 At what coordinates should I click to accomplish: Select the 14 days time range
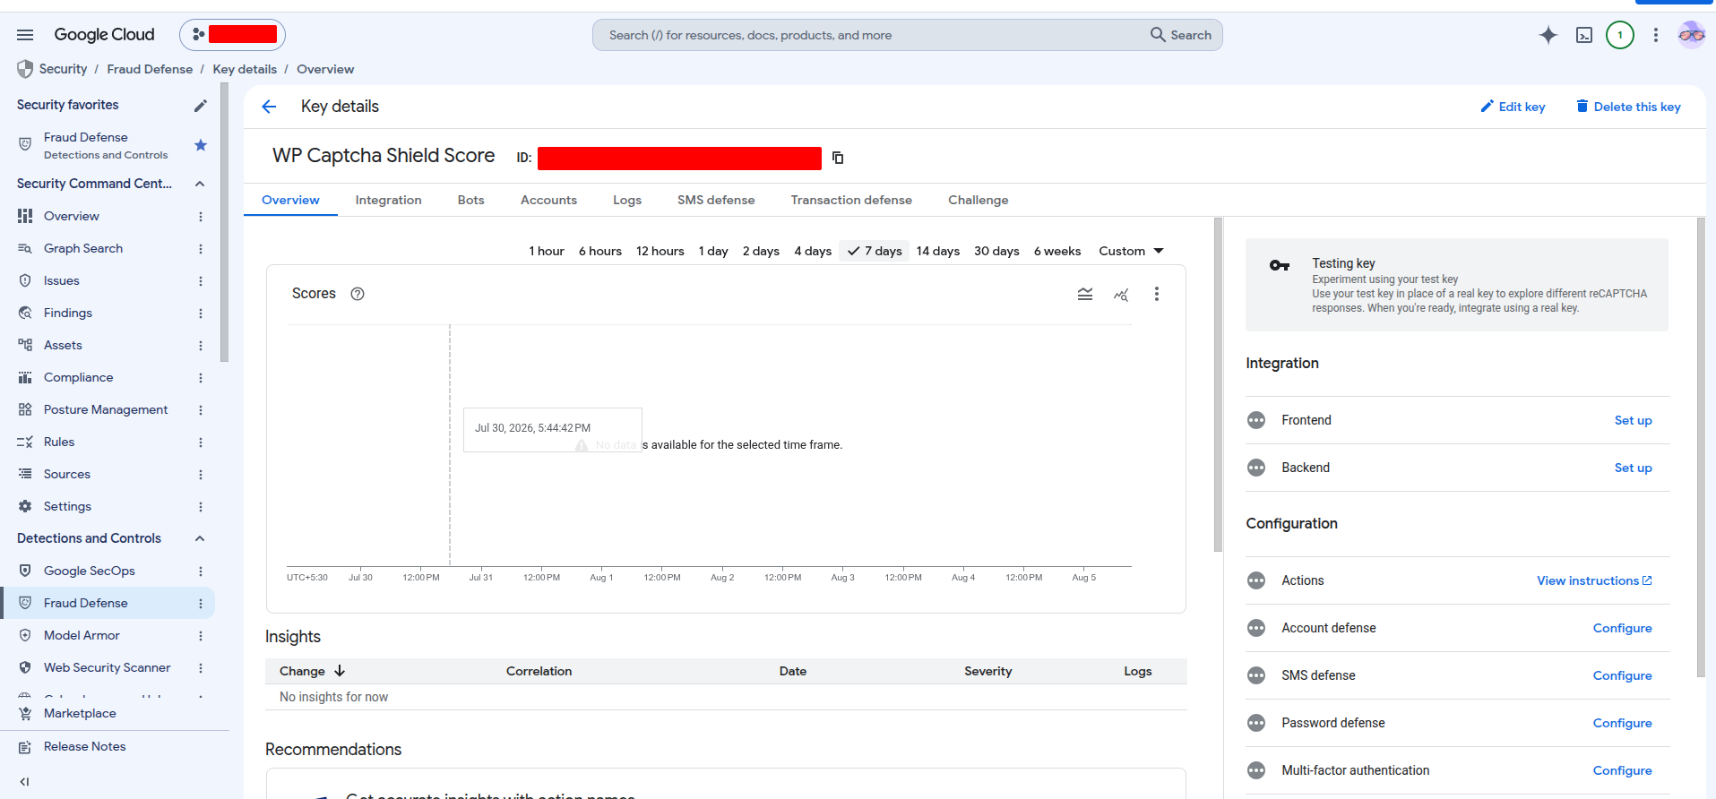point(938,251)
